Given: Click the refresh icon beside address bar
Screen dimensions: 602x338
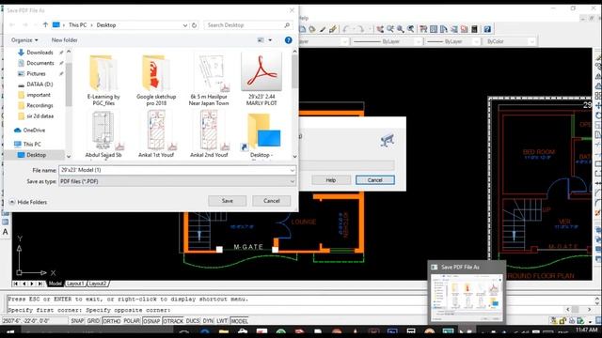Looking at the screenshot, I should click(195, 25).
